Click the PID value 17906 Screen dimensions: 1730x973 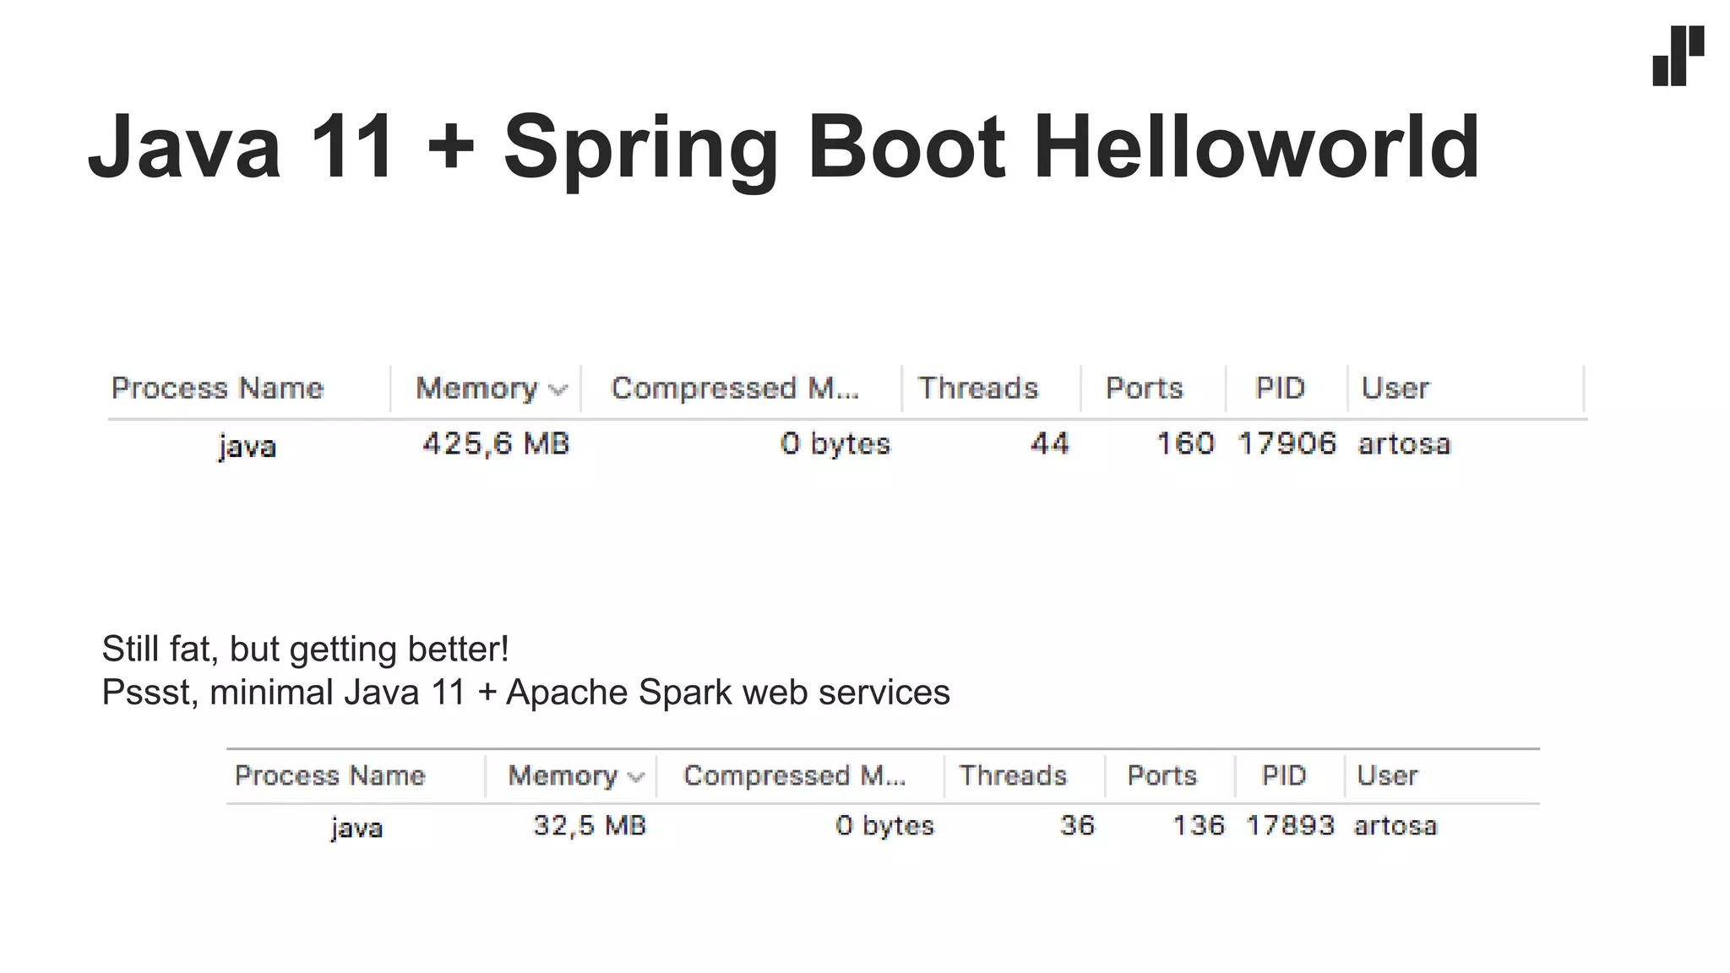1287,443
